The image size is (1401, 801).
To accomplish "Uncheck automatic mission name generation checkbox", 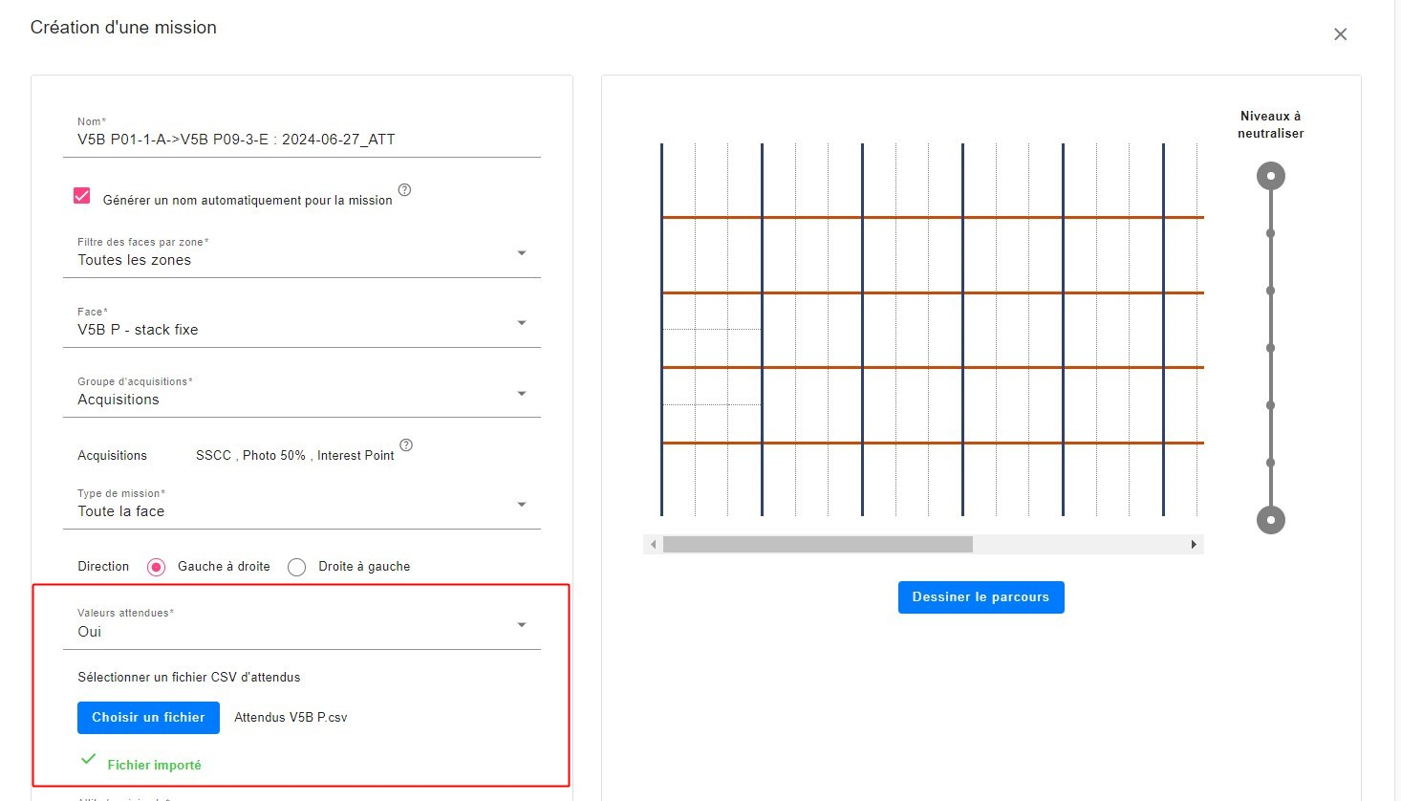I will [82, 196].
